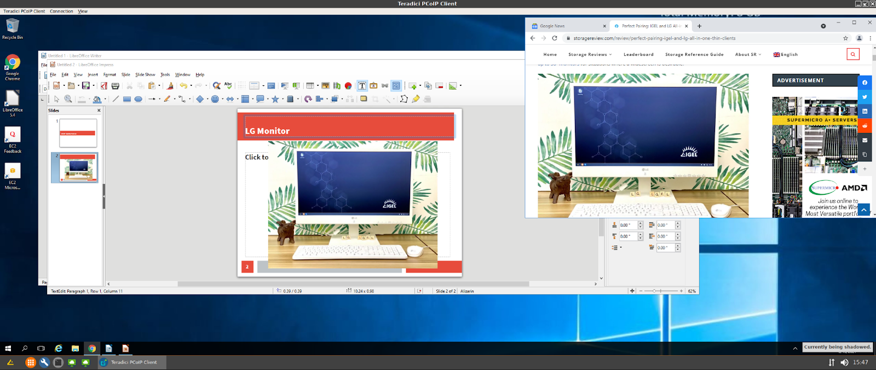The image size is (876, 370).
Task: Click the Delete Slide icon
Action: 439,85
